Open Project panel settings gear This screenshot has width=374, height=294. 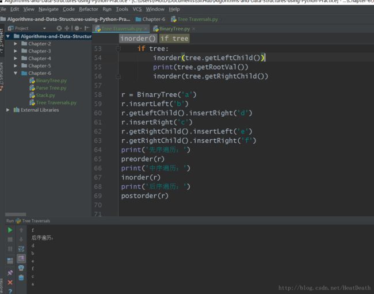click(77, 28)
